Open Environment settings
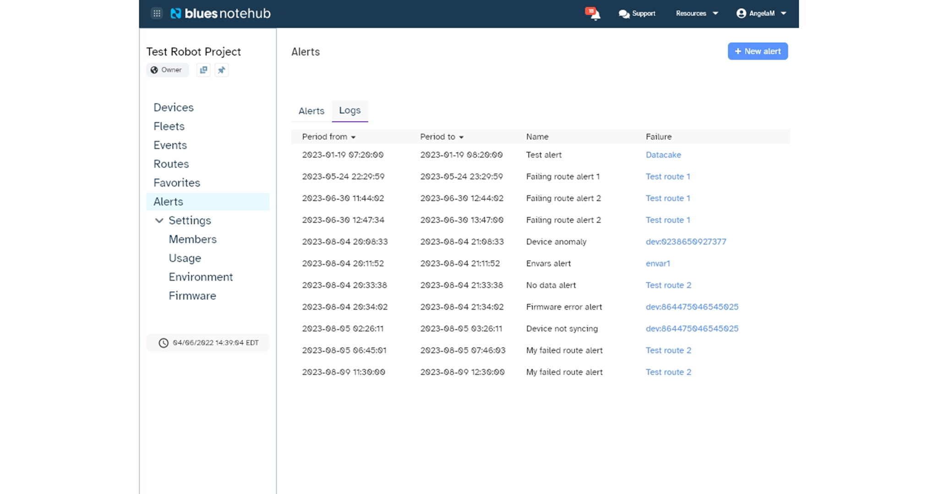Image resolution: width=938 pixels, height=494 pixels. [201, 277]
